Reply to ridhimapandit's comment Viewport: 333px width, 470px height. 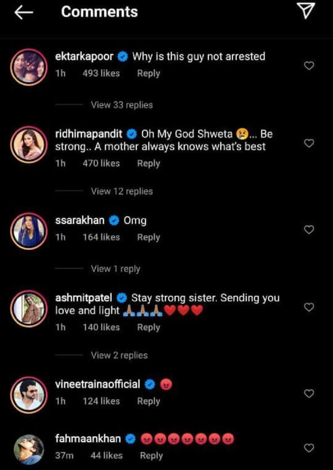coord(149,164)
